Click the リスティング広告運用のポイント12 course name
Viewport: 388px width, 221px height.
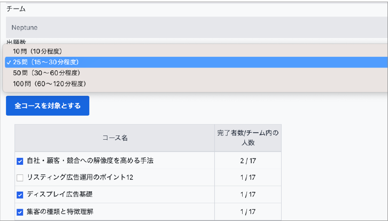(80, 178)
